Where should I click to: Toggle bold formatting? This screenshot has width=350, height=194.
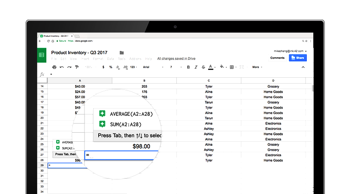point(188,67)
